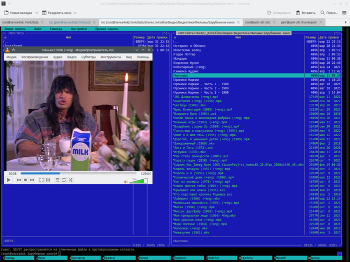Open mc Команда menu
Screen dimensions: 350x262
[56, 29]
